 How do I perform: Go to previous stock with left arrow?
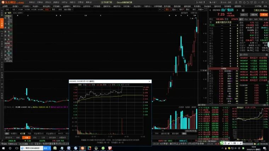click(210, 10)
